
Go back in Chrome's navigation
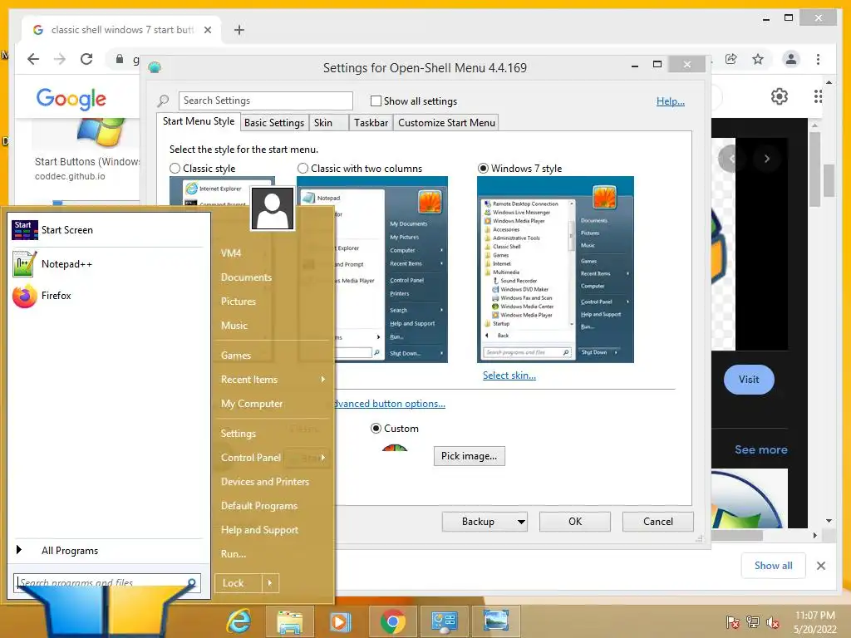33,59
